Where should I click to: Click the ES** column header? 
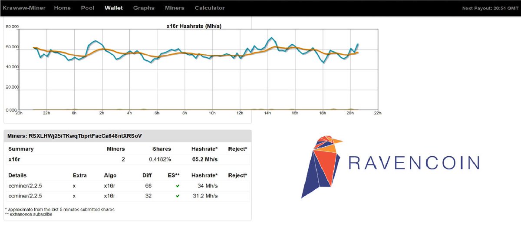[x=174, y=175]
